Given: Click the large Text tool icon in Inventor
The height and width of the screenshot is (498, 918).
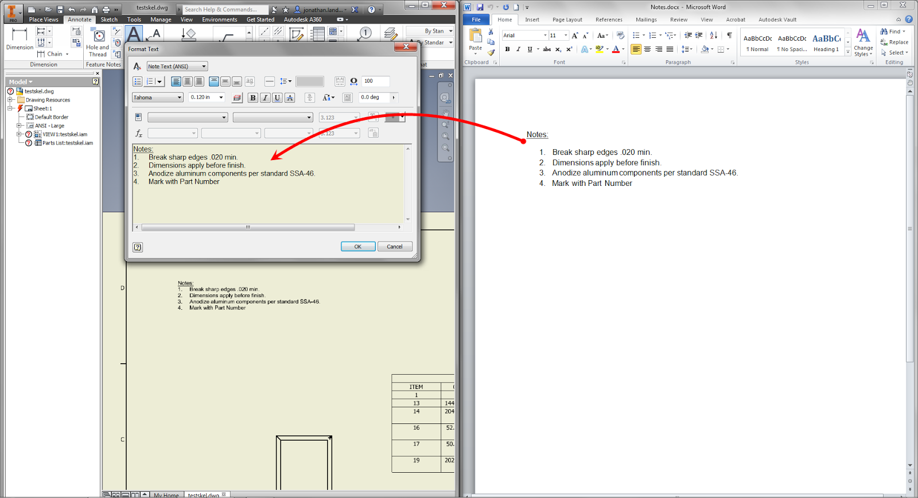Looking at the screenshot, I should point(134,34).
